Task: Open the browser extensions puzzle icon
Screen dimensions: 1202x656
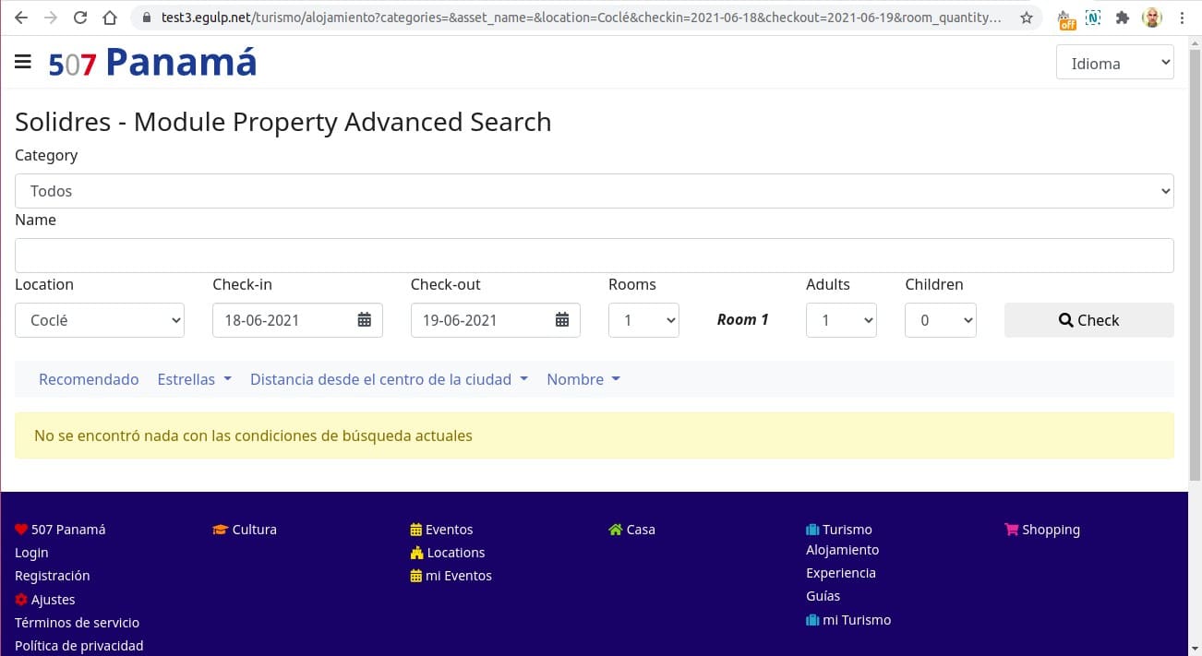Action: pyautogui.click(x=1123, y=18)
